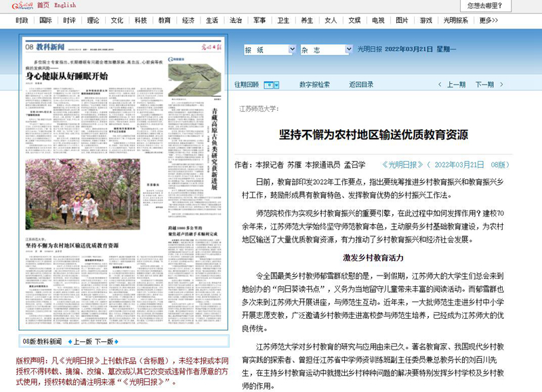Screen dimensions: 542x392
Task: Click 返回目录 to return to index
Action: coord(361,85)
